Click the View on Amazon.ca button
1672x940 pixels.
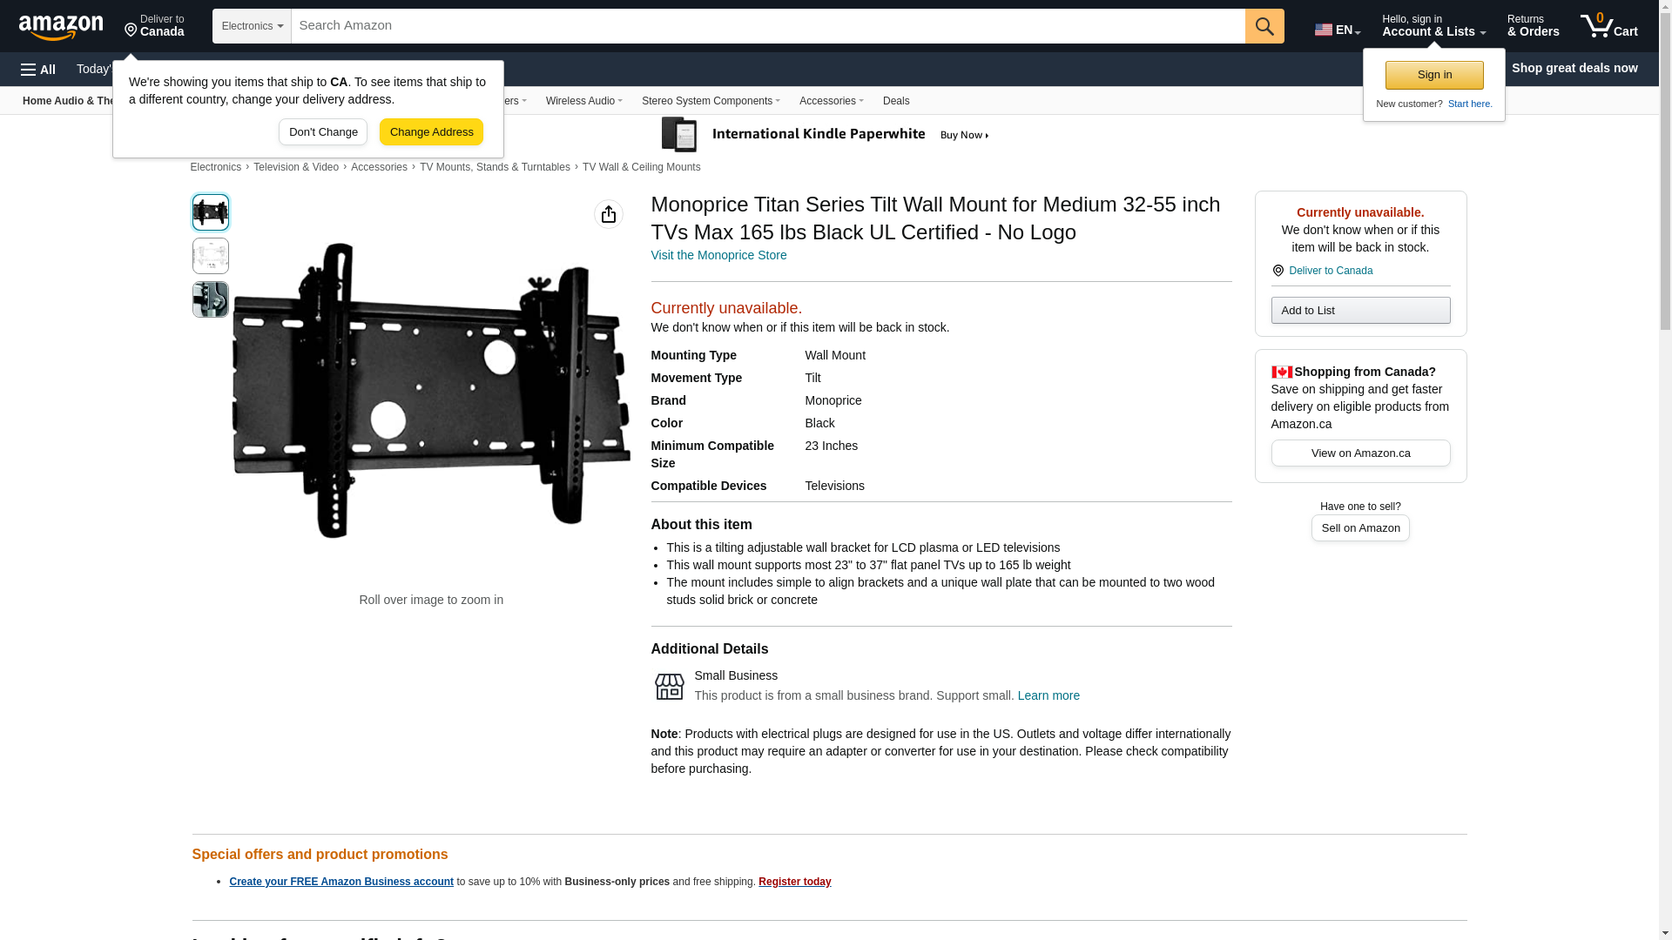[1359, 453]
